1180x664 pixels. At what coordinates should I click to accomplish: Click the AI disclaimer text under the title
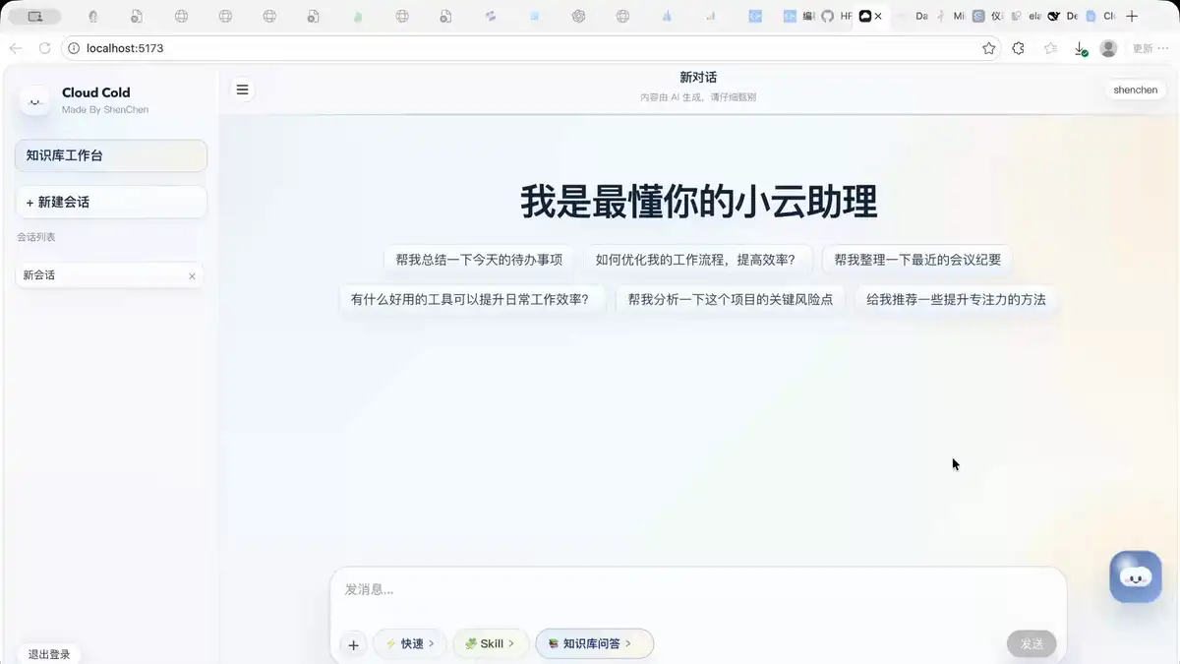pos(698,97)
